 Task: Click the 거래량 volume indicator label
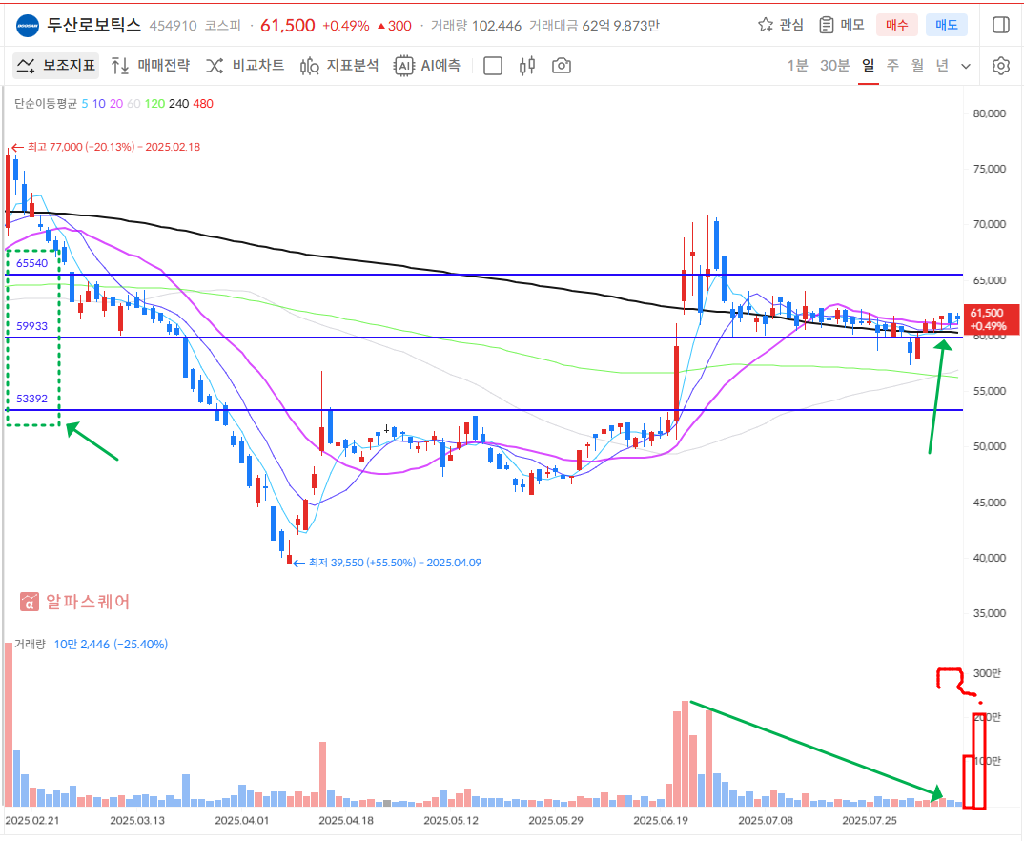coord(31,645)
